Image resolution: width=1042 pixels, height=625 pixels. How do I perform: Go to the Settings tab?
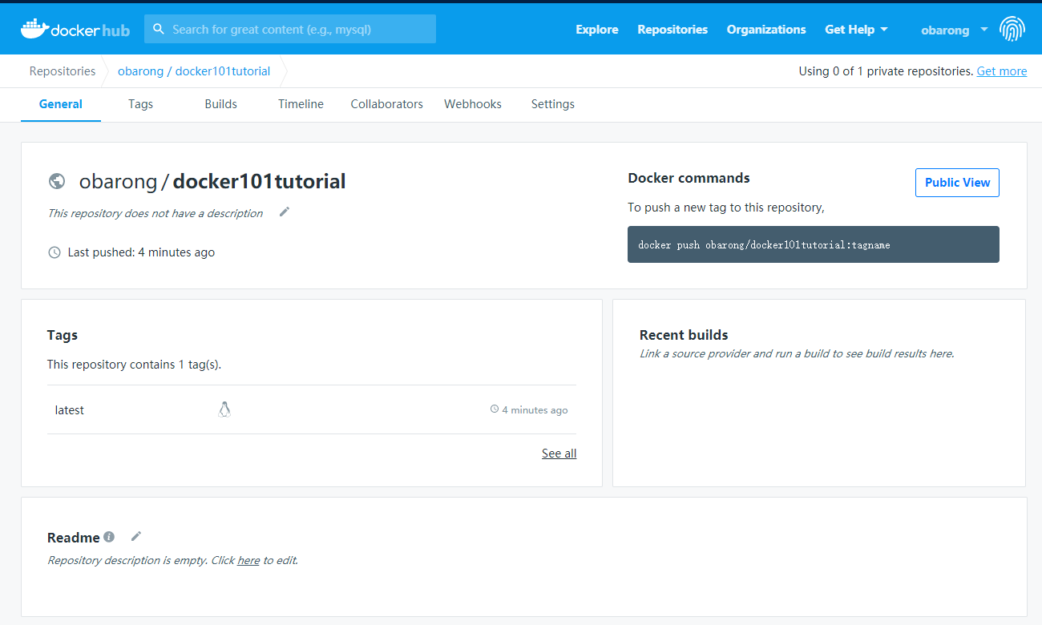tap(552, 104)
